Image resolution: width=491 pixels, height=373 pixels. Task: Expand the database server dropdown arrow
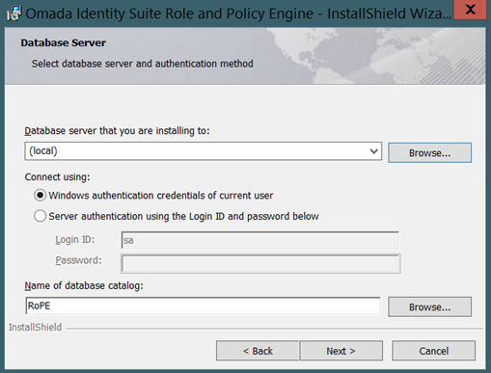point(373,151)
